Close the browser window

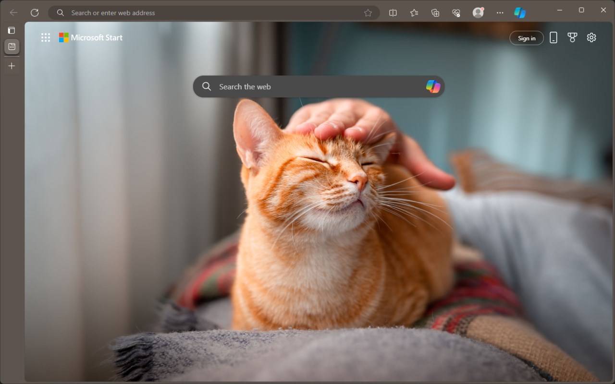coord(603,10)
